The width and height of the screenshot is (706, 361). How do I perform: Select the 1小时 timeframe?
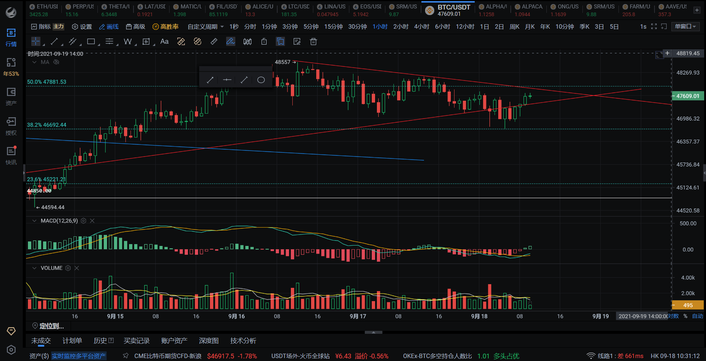[x=380, y=26]
